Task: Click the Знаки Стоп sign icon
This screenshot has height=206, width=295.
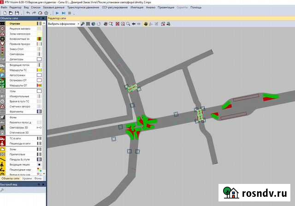Action: 3,49
